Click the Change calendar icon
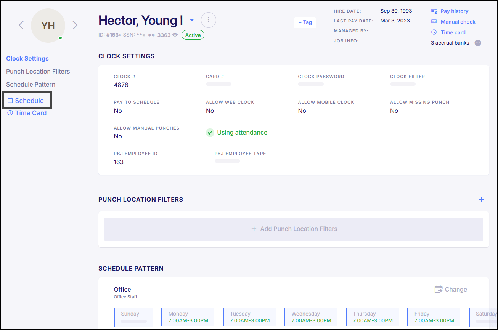Screen dimensions: 498x330 tap(439, 289)
